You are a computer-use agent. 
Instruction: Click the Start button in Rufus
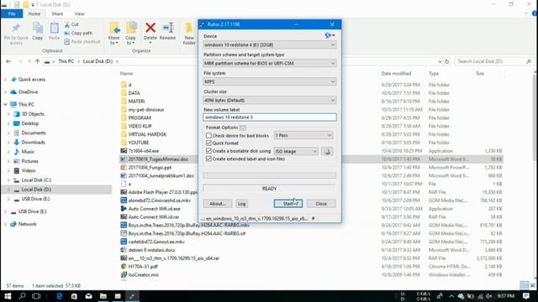coord(288,204)
